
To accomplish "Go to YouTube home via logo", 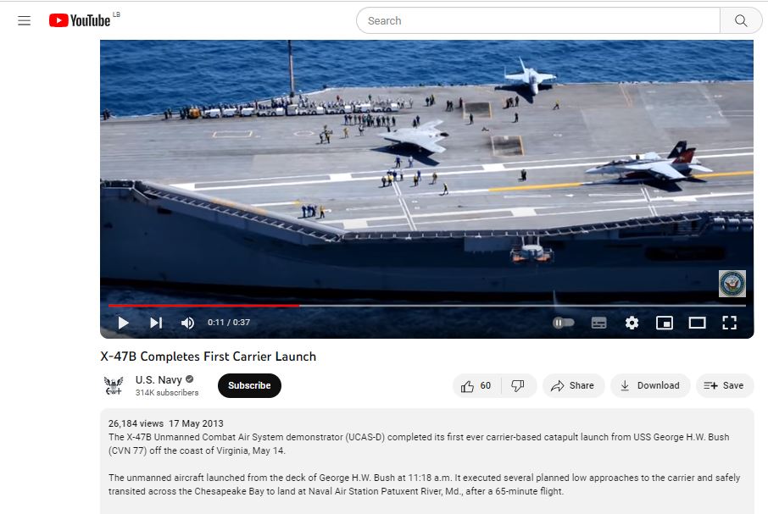I will tap(81, 21).
